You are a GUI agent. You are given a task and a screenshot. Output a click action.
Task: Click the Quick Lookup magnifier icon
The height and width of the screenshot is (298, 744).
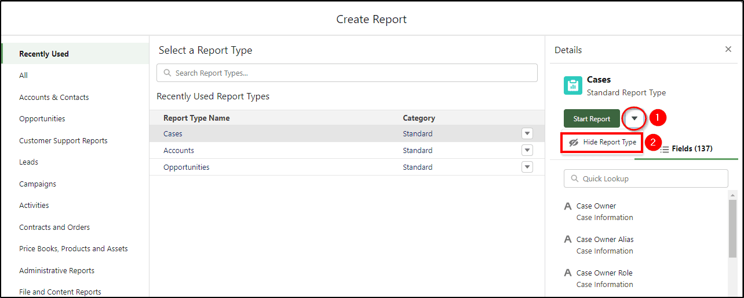point(575,178)
